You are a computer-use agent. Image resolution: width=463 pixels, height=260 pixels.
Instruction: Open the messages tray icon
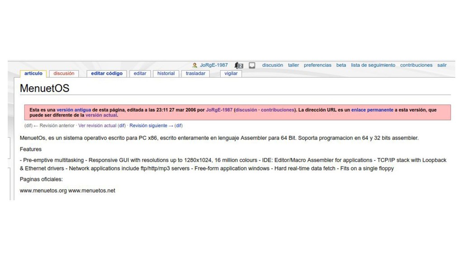click(252, 65)
